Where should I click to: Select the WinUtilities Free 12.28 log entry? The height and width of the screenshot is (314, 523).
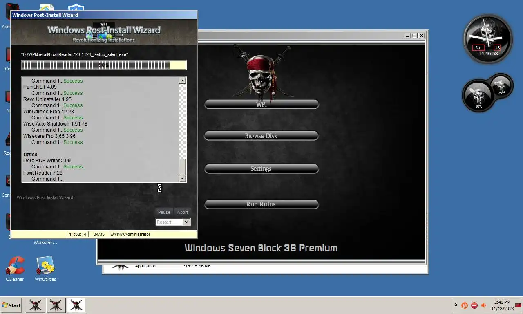[49, 112]
